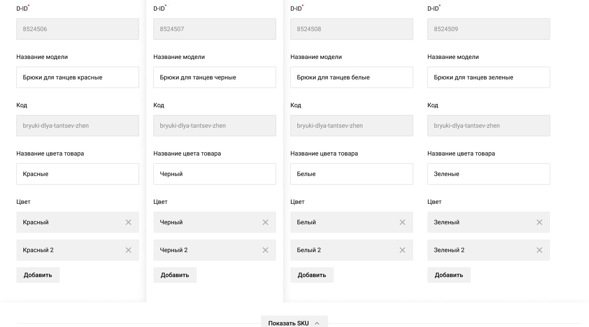The width and height of the screenshot is (589, 327).
Task: Click Добавить under the red color list
Action: (38, 275)
